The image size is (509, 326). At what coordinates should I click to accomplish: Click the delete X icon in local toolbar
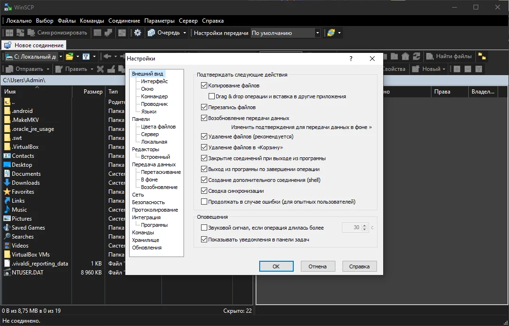click(x=100, y=69)
